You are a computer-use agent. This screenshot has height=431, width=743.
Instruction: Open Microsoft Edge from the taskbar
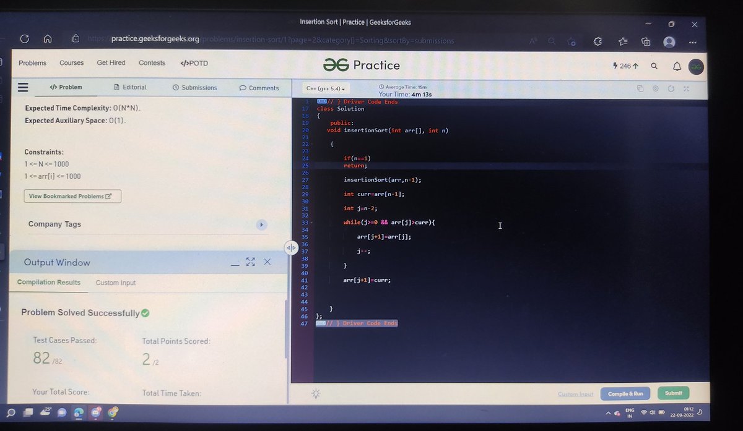(x=79, y=412)
